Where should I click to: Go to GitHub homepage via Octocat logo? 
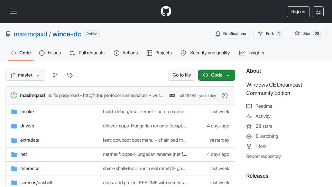(166, 11)
